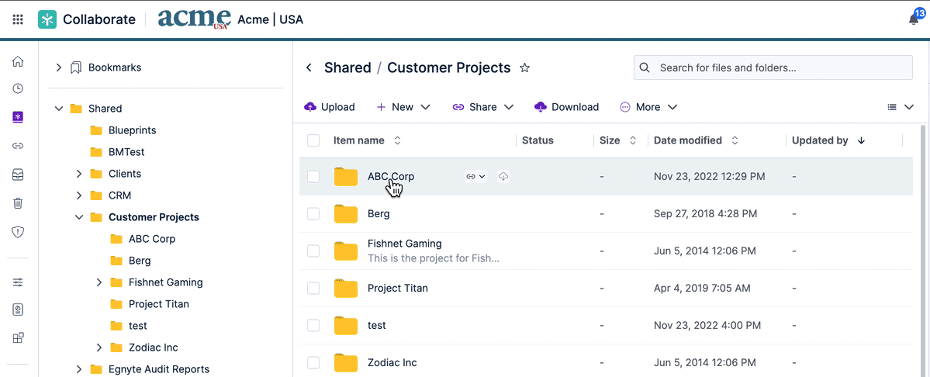Open Berg folder name in list
The width and height of the screenshot is (930, 377).
(x=379, y=213)
